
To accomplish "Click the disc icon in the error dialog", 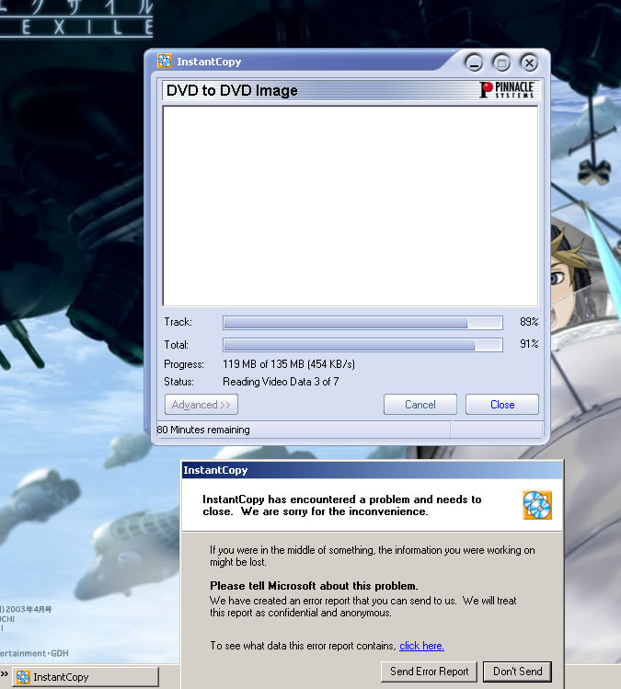I will 537,505.
